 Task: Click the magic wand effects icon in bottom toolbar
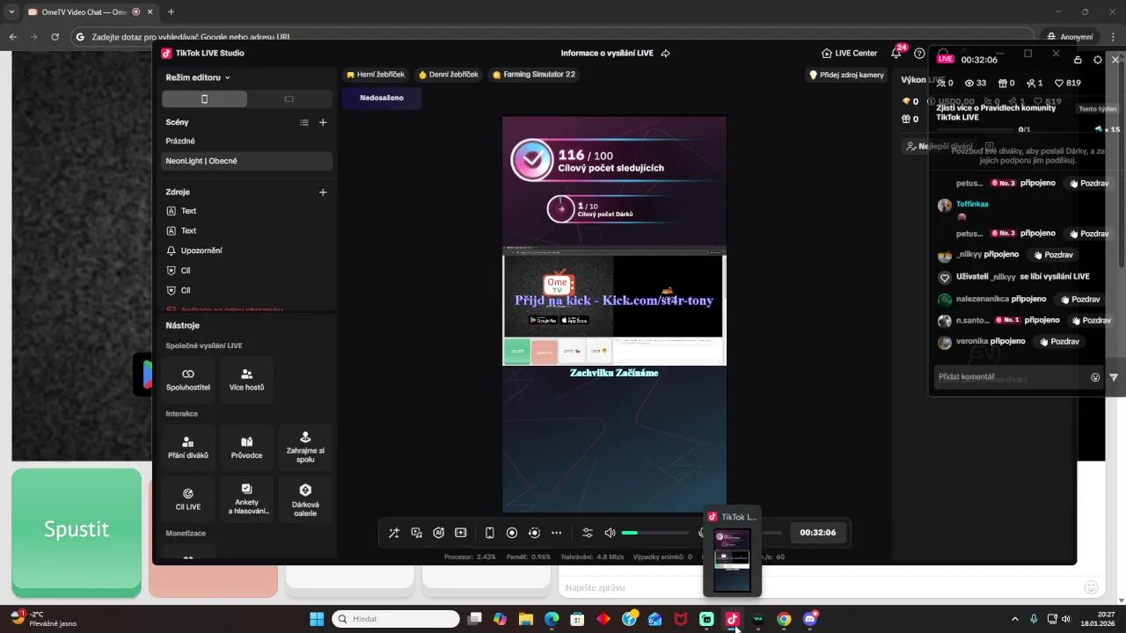394,533
